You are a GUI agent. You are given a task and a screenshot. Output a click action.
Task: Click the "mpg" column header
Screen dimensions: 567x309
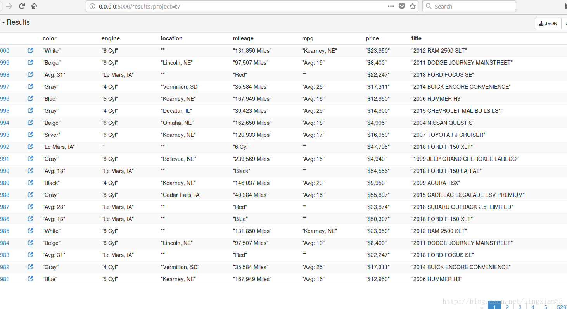(x=308, y=38)
